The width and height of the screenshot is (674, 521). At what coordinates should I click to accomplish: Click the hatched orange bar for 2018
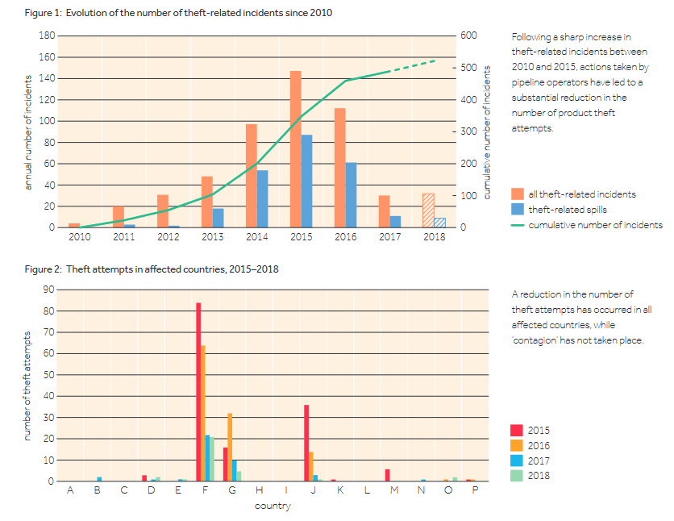[428, 210]
